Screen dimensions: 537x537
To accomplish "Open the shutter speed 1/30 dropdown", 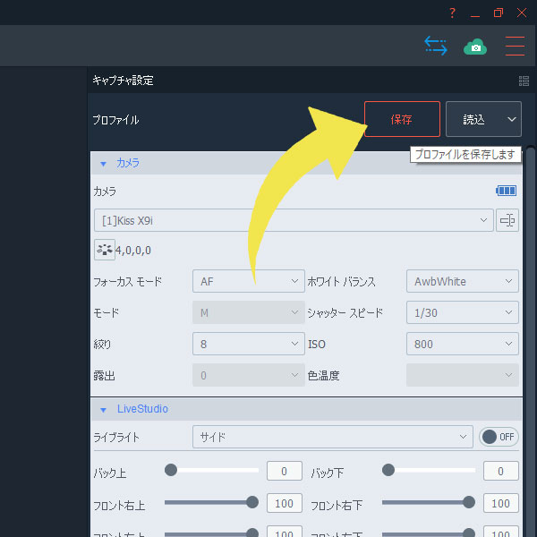I will pyautogui.click(x=462, y=312).
